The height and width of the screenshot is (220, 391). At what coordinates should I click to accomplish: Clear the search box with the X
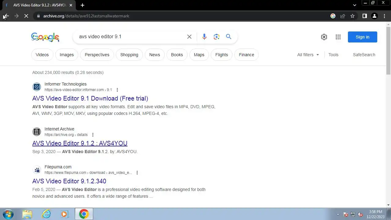189,37
